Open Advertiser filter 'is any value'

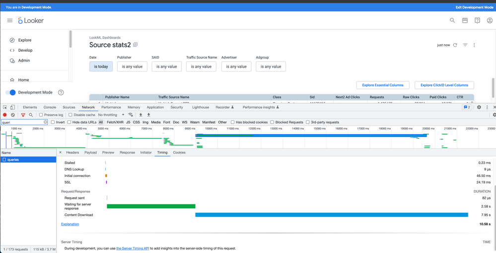pyautogui.click(x=236, y=67)
